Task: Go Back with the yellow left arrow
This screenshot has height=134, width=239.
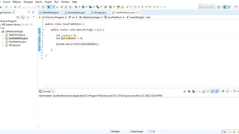Action: (x=154, y=7)
